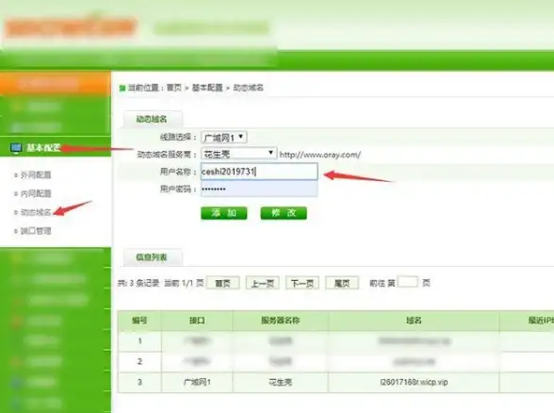Click the http://www.oray.com/ link
This screenshot has height=413, width=554.
pyautogui.click(x=319, y=155)
